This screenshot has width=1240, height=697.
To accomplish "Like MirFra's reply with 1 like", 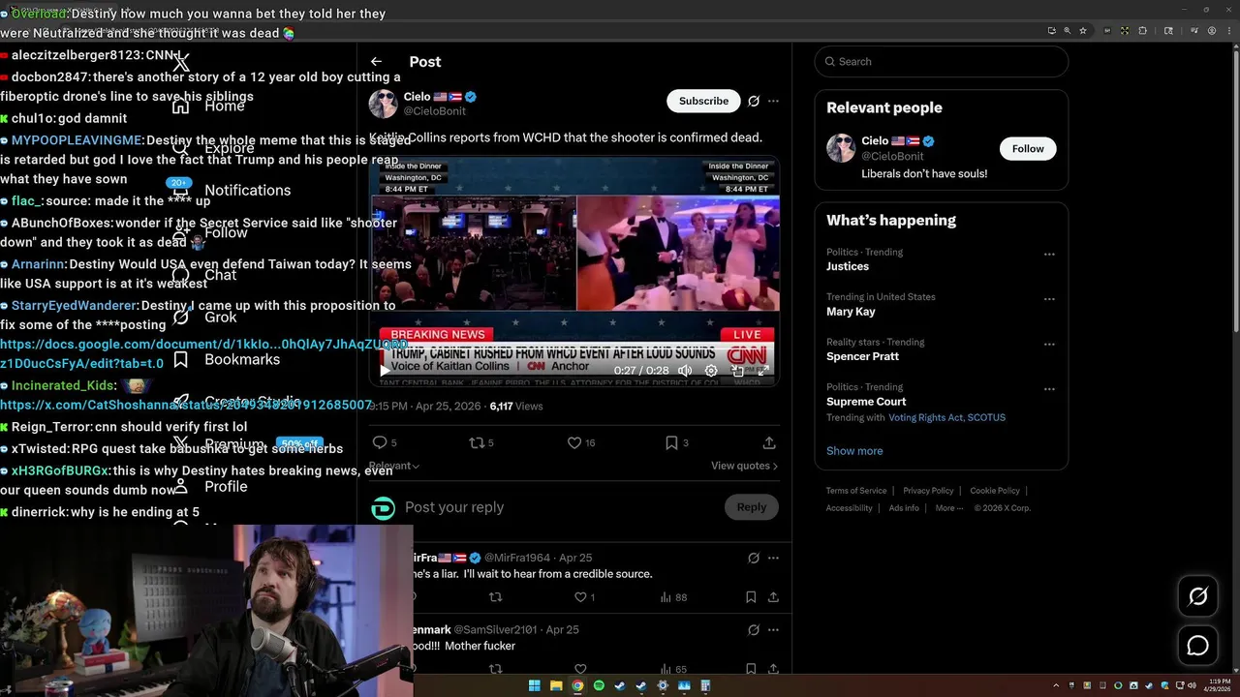I will 580,597.
